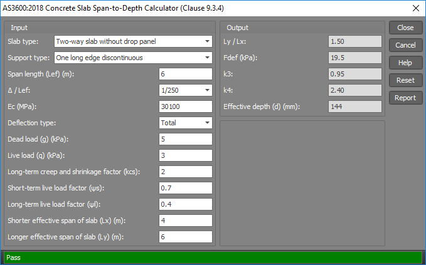
Task: Click the Effective depth output value 144
Action: [355, 107]
